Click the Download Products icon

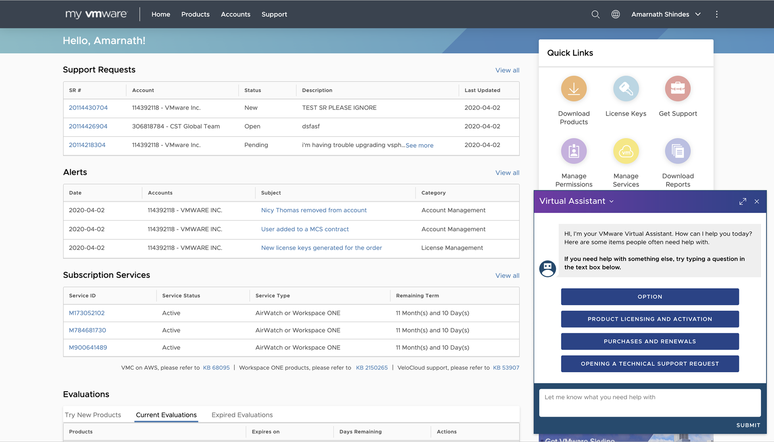(x=574, y=89)
